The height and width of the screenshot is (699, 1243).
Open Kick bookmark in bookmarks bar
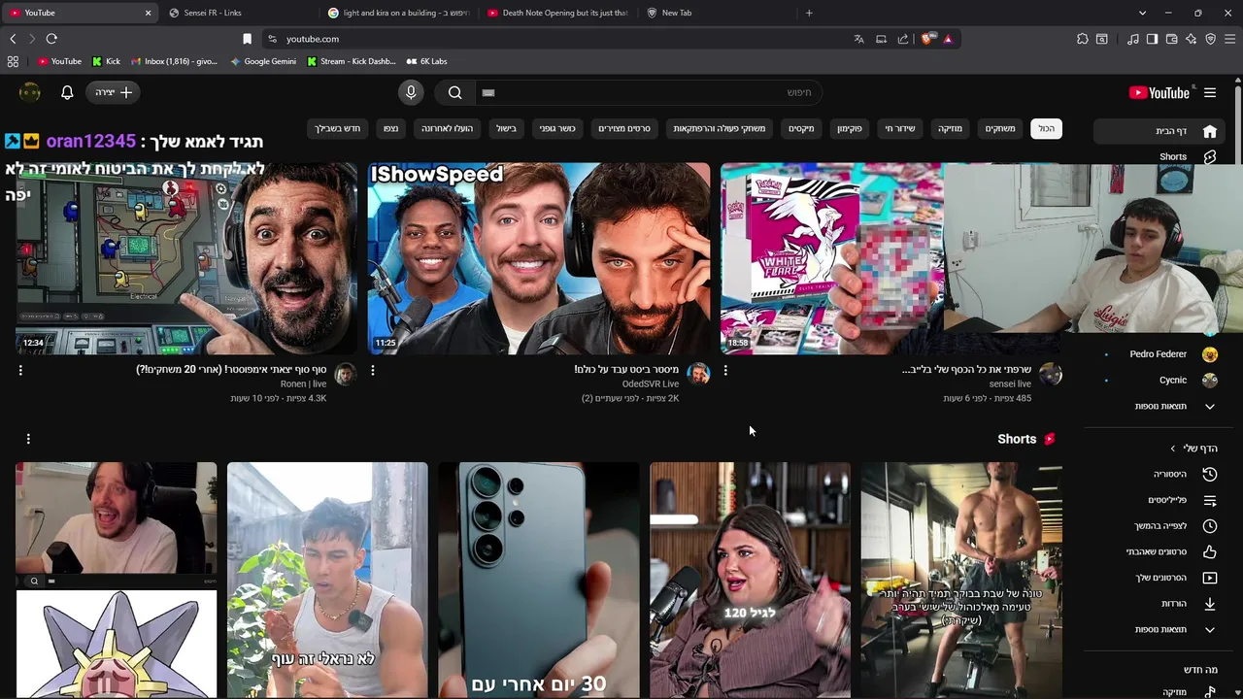106,61
